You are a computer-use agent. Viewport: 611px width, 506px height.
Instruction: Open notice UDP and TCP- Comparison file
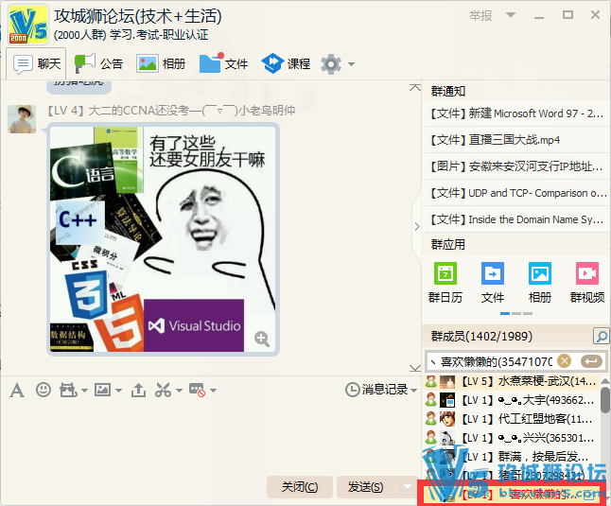516,193
